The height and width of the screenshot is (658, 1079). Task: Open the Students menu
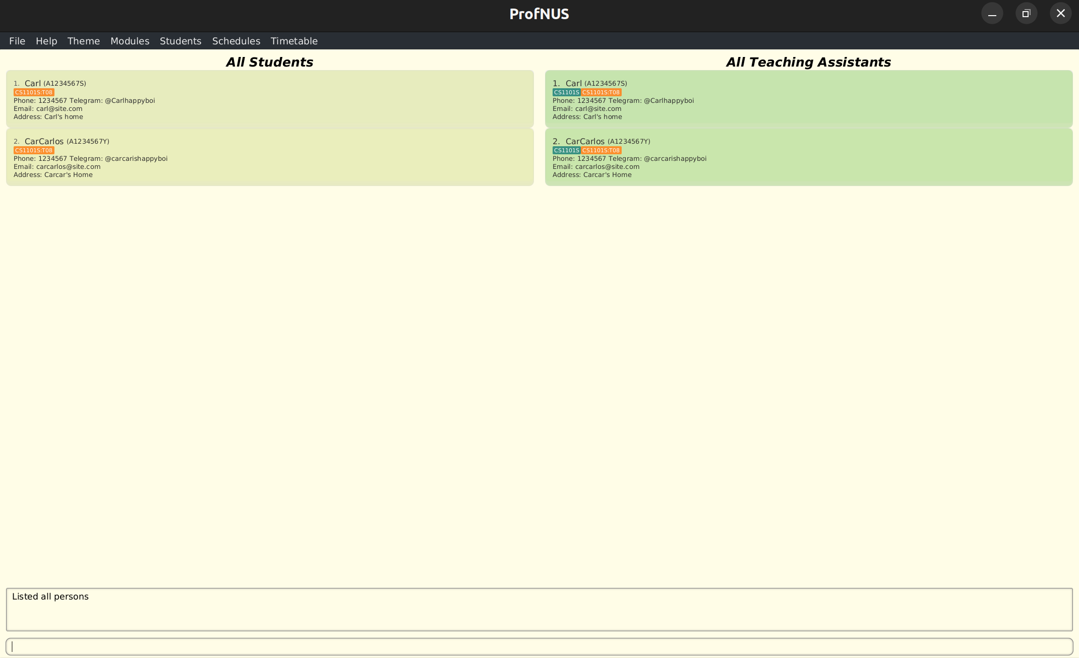[181, 41]
